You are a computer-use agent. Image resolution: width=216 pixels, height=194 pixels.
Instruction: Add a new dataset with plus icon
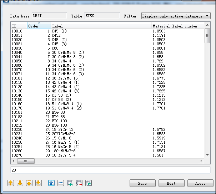(51, 183)
